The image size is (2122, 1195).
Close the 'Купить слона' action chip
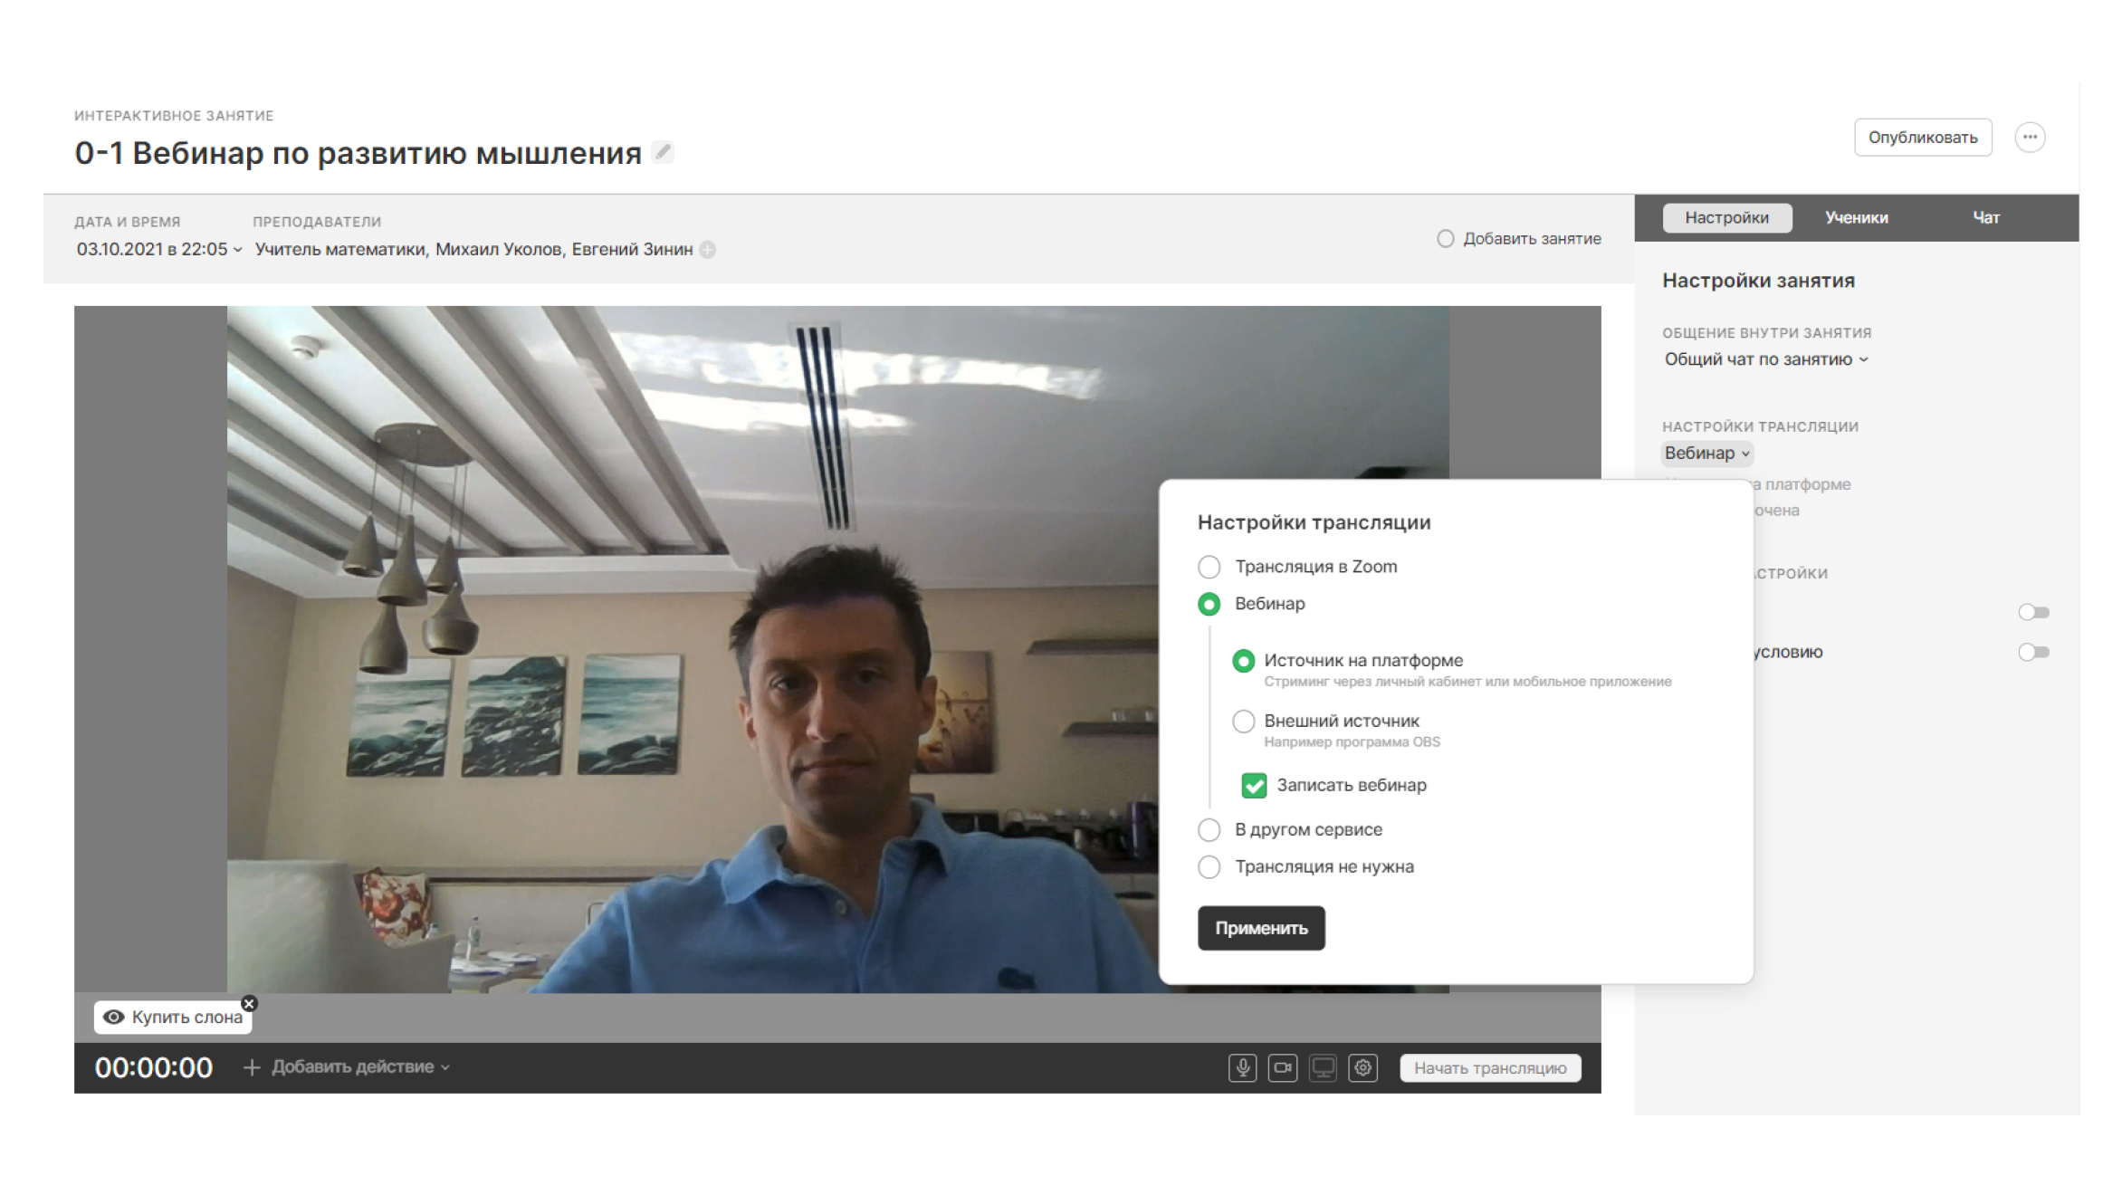(x=249, y=1003)
